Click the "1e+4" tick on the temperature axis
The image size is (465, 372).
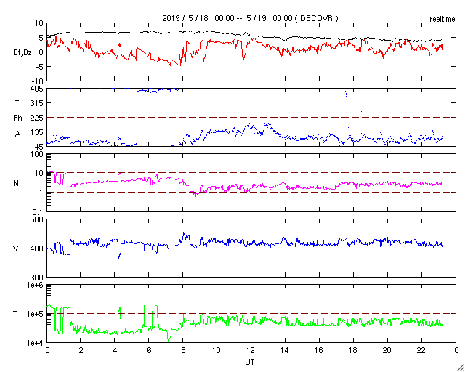(35, 343)
